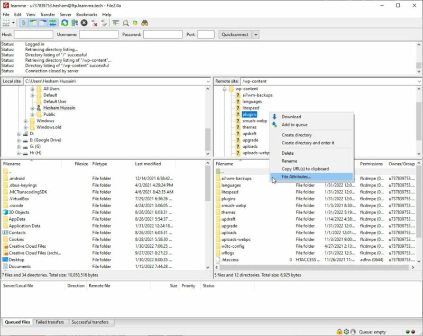This screenshot has height=336, width=423.
Task: Switch to the Successful transfers tab
Action: 90,322
